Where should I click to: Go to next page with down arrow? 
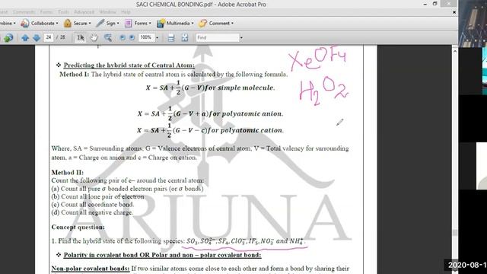[x=37, y=37]
